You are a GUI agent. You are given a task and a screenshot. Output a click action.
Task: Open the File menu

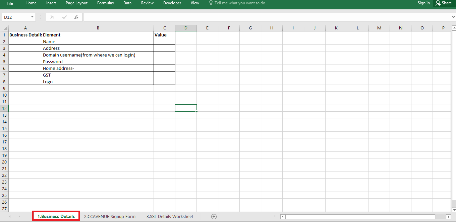pos(10,3)
